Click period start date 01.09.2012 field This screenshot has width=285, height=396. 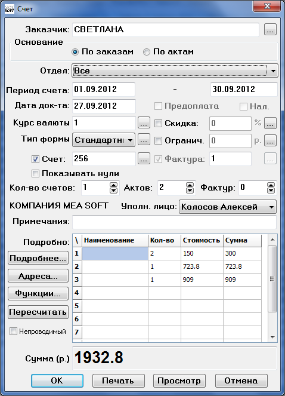coord(104,89)
